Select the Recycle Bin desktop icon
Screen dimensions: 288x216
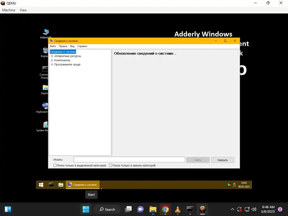(x=45, y=52)
